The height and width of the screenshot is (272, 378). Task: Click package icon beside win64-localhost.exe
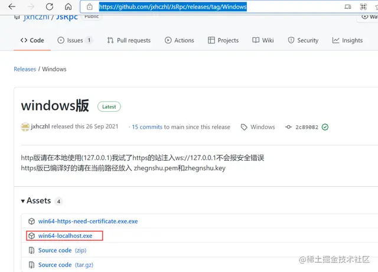pyautogui.click(x=31, y=236)
